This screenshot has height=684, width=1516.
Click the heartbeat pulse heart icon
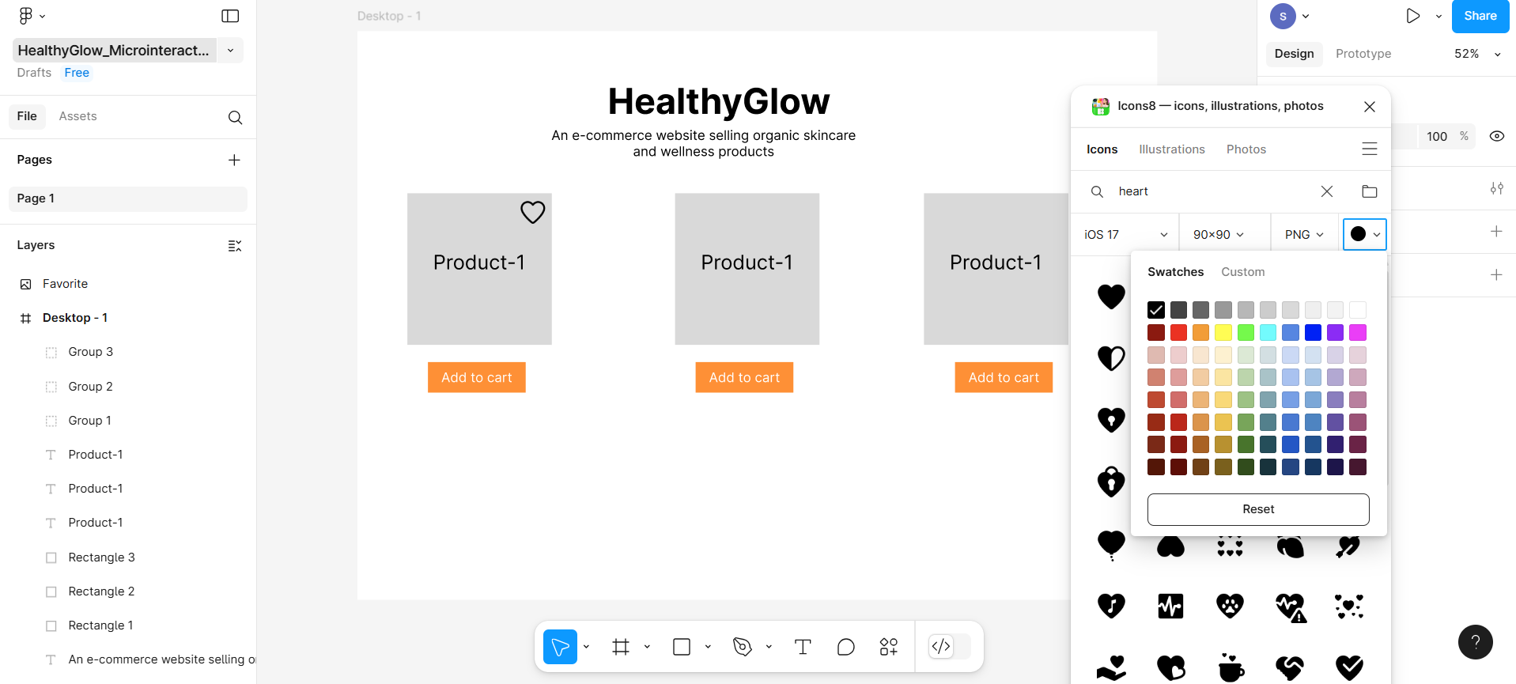coord(1170,607)
